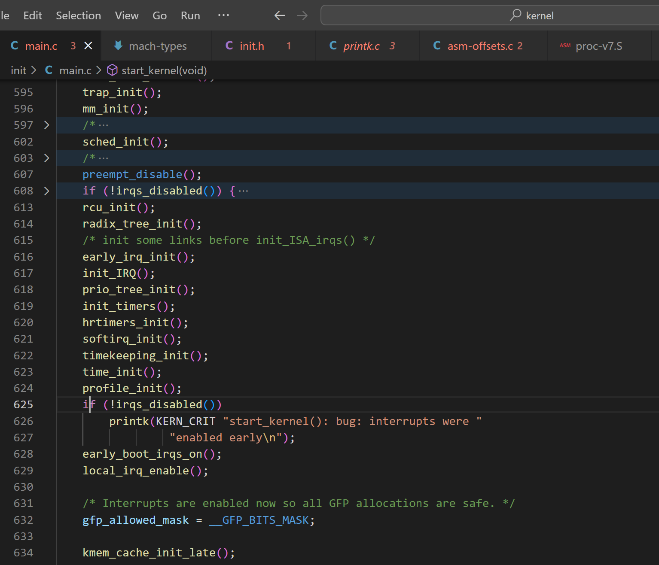The image size is (659, 565).
Task: Switch to the proc-v7.S tab
Action: (x=599, y=46)
